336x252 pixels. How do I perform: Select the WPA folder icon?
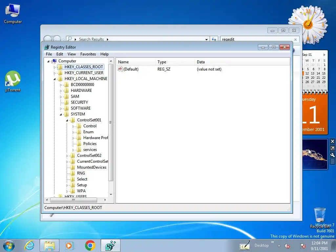tap(73, 191)
